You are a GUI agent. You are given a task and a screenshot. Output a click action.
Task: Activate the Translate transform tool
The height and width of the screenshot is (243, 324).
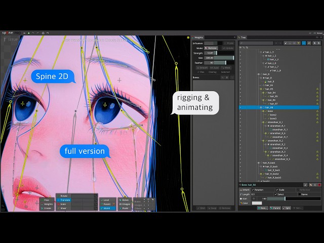(64, 200)
